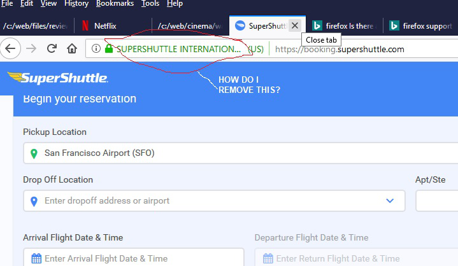Open the History menu
The width and height of the screenshot is (458, 266).
76,4
